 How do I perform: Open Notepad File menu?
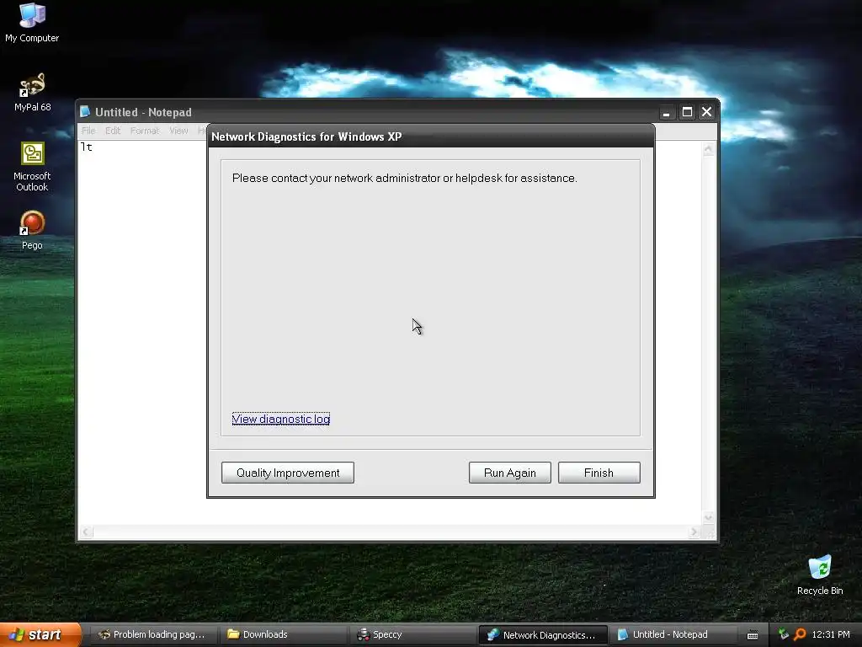(x=88, y=131)
